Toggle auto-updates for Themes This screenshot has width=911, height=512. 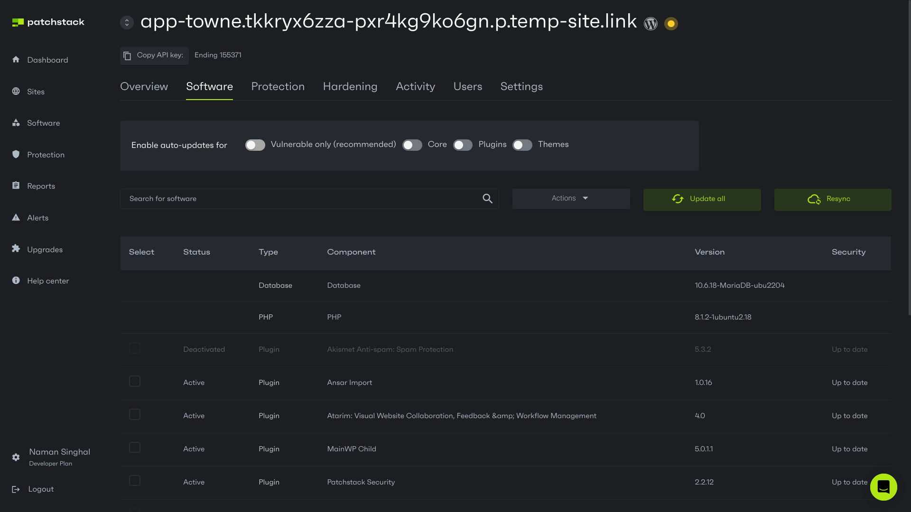522,145
